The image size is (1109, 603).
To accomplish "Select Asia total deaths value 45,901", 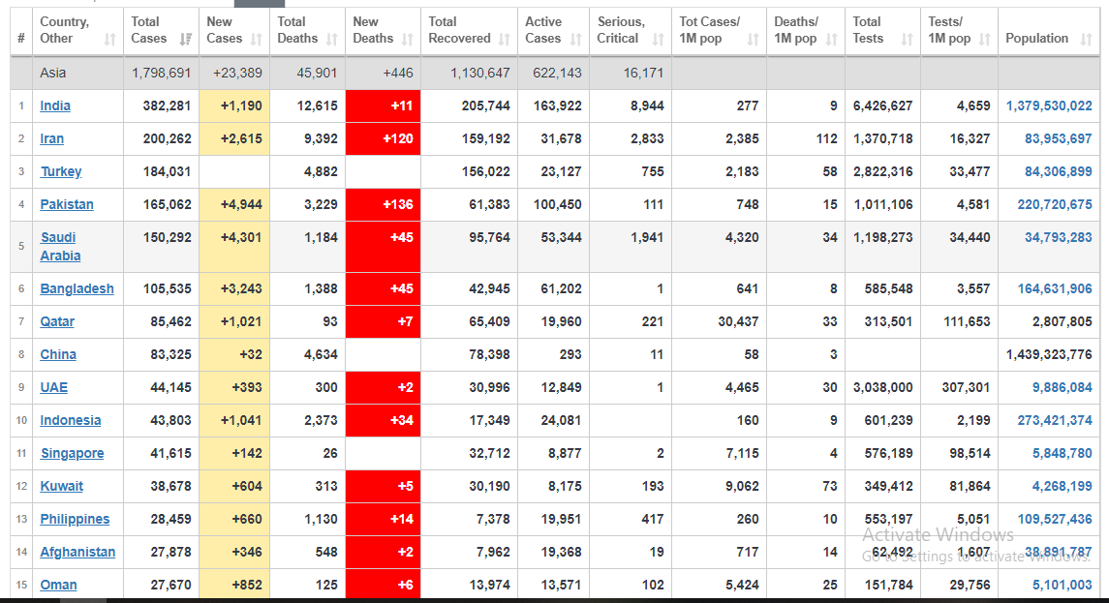I will pos(317,73).
